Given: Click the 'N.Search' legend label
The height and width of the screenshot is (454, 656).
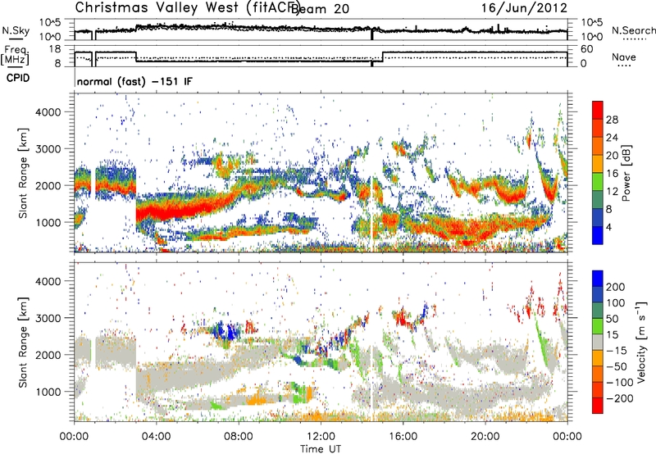Looking at the screenshot, I should [633, 30].
